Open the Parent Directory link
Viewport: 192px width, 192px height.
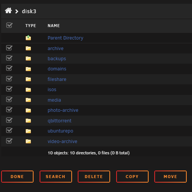pyautogui.click(x=65, y=38)
